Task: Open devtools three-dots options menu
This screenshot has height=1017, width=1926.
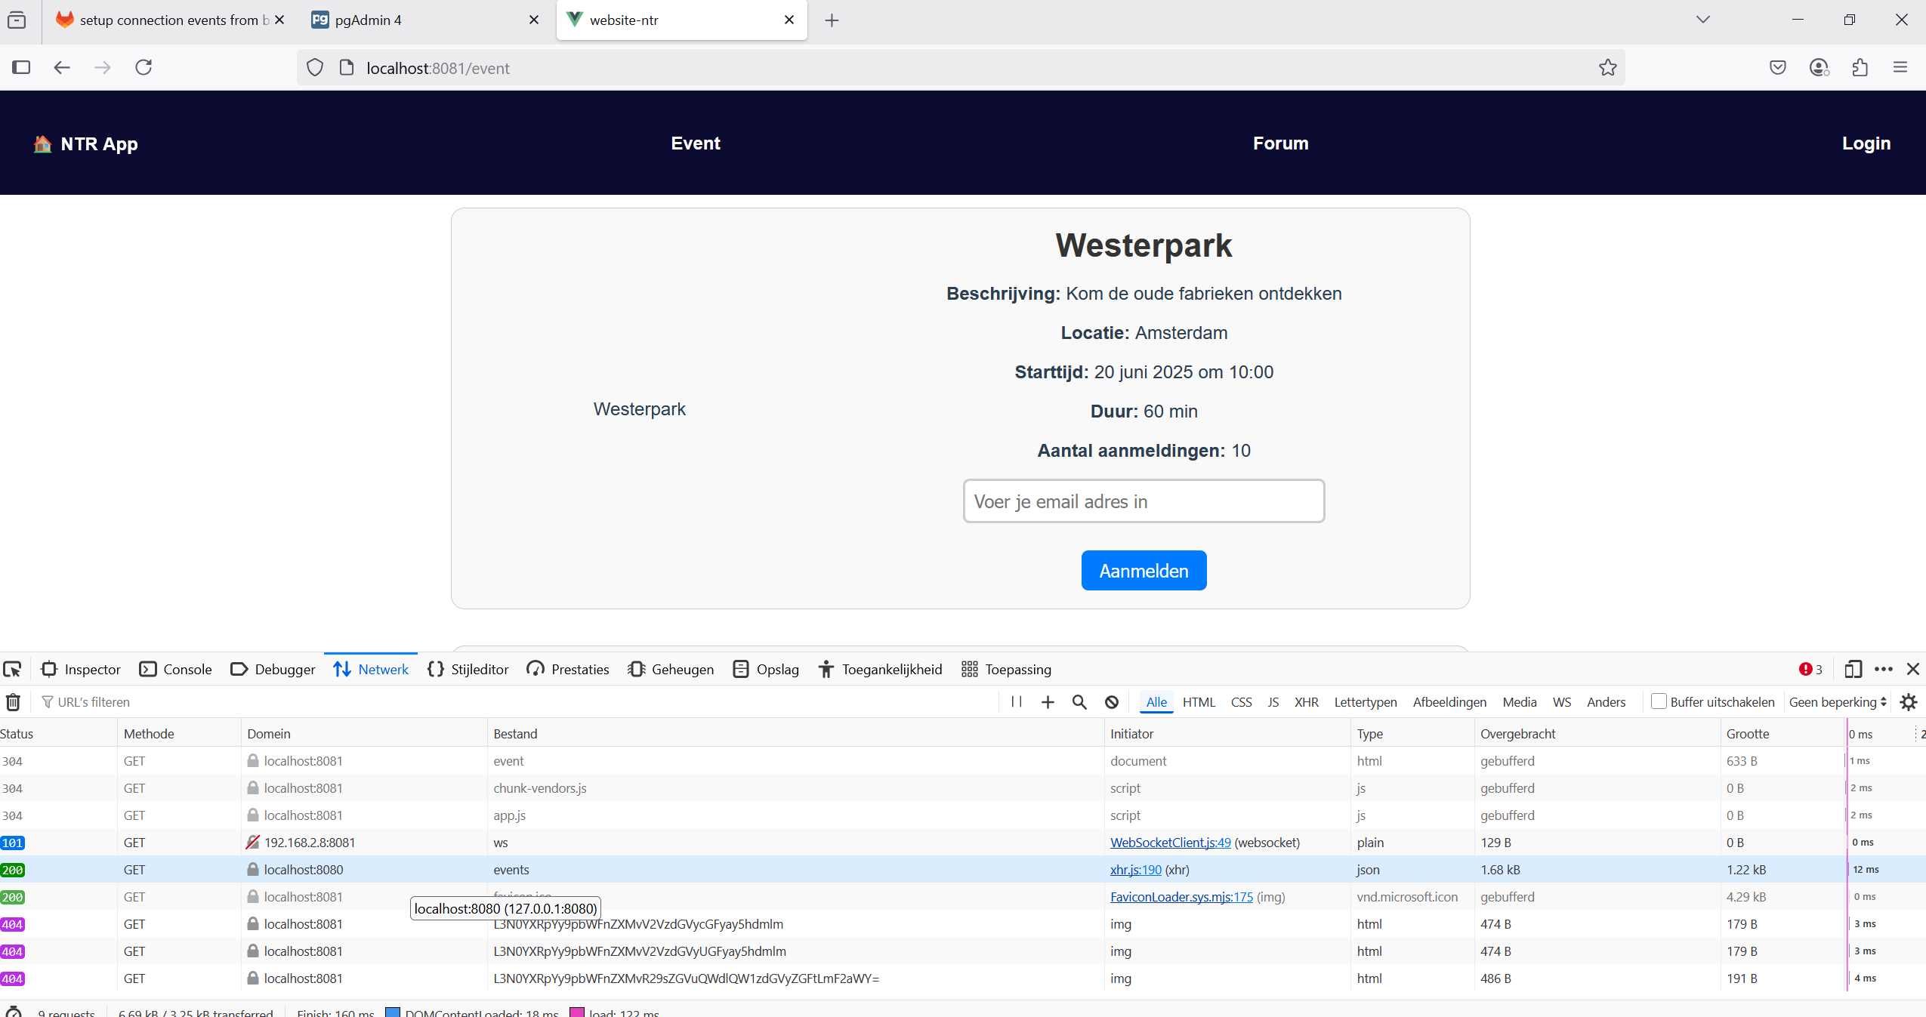Action: (1884, 669)
